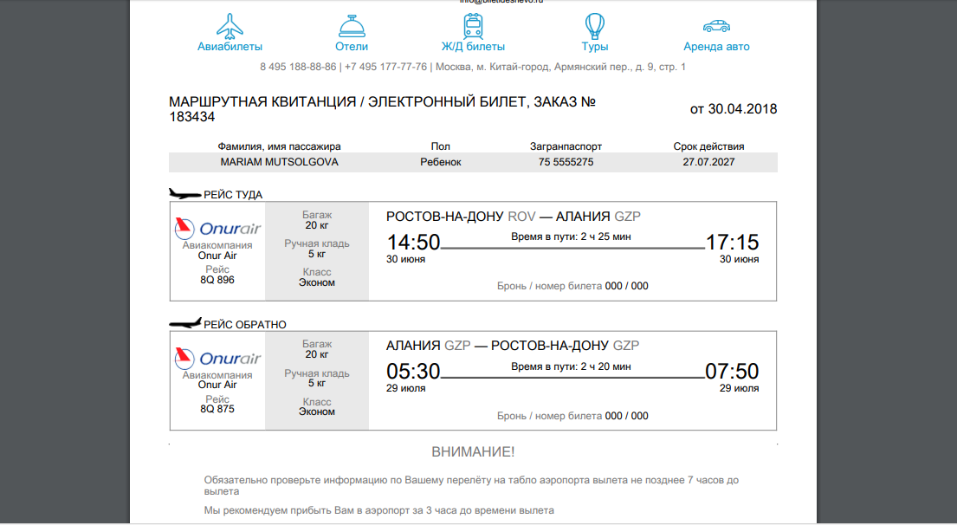Image resolution: width=957 pixels, height=525 pixels.
Task: Open the Отели link
Action: point(352,47)
